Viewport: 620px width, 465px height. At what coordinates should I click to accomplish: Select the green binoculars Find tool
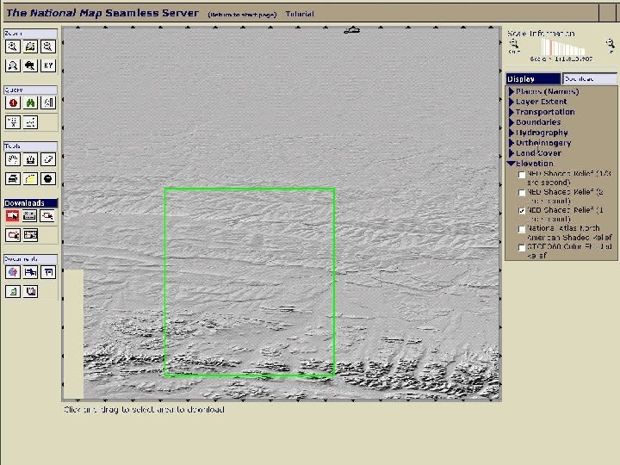click(30, 102)
